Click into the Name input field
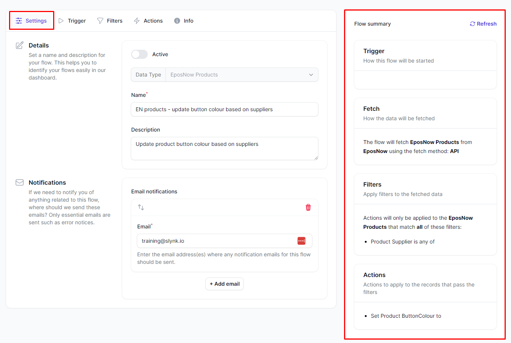Screen dimensions: 511x343 coord(224,109)
